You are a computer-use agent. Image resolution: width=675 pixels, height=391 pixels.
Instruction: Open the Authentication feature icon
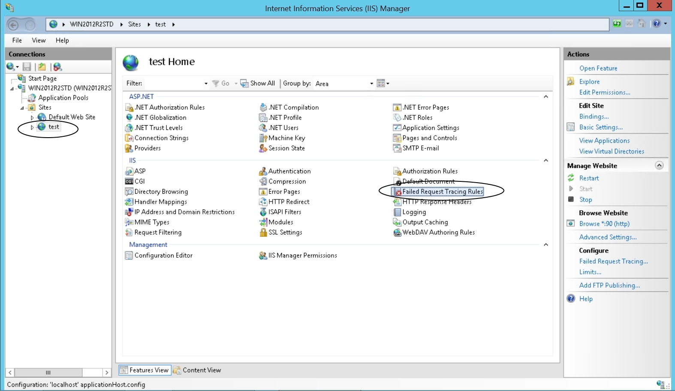click(263, 171)
